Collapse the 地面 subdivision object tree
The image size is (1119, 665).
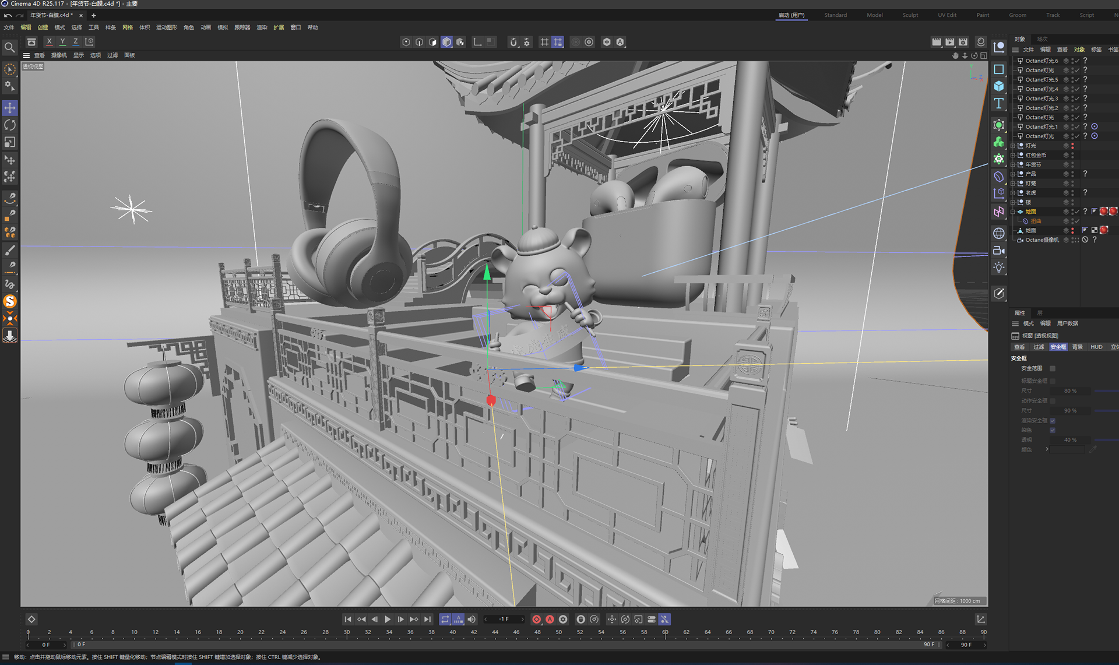tap(1013, 212)
